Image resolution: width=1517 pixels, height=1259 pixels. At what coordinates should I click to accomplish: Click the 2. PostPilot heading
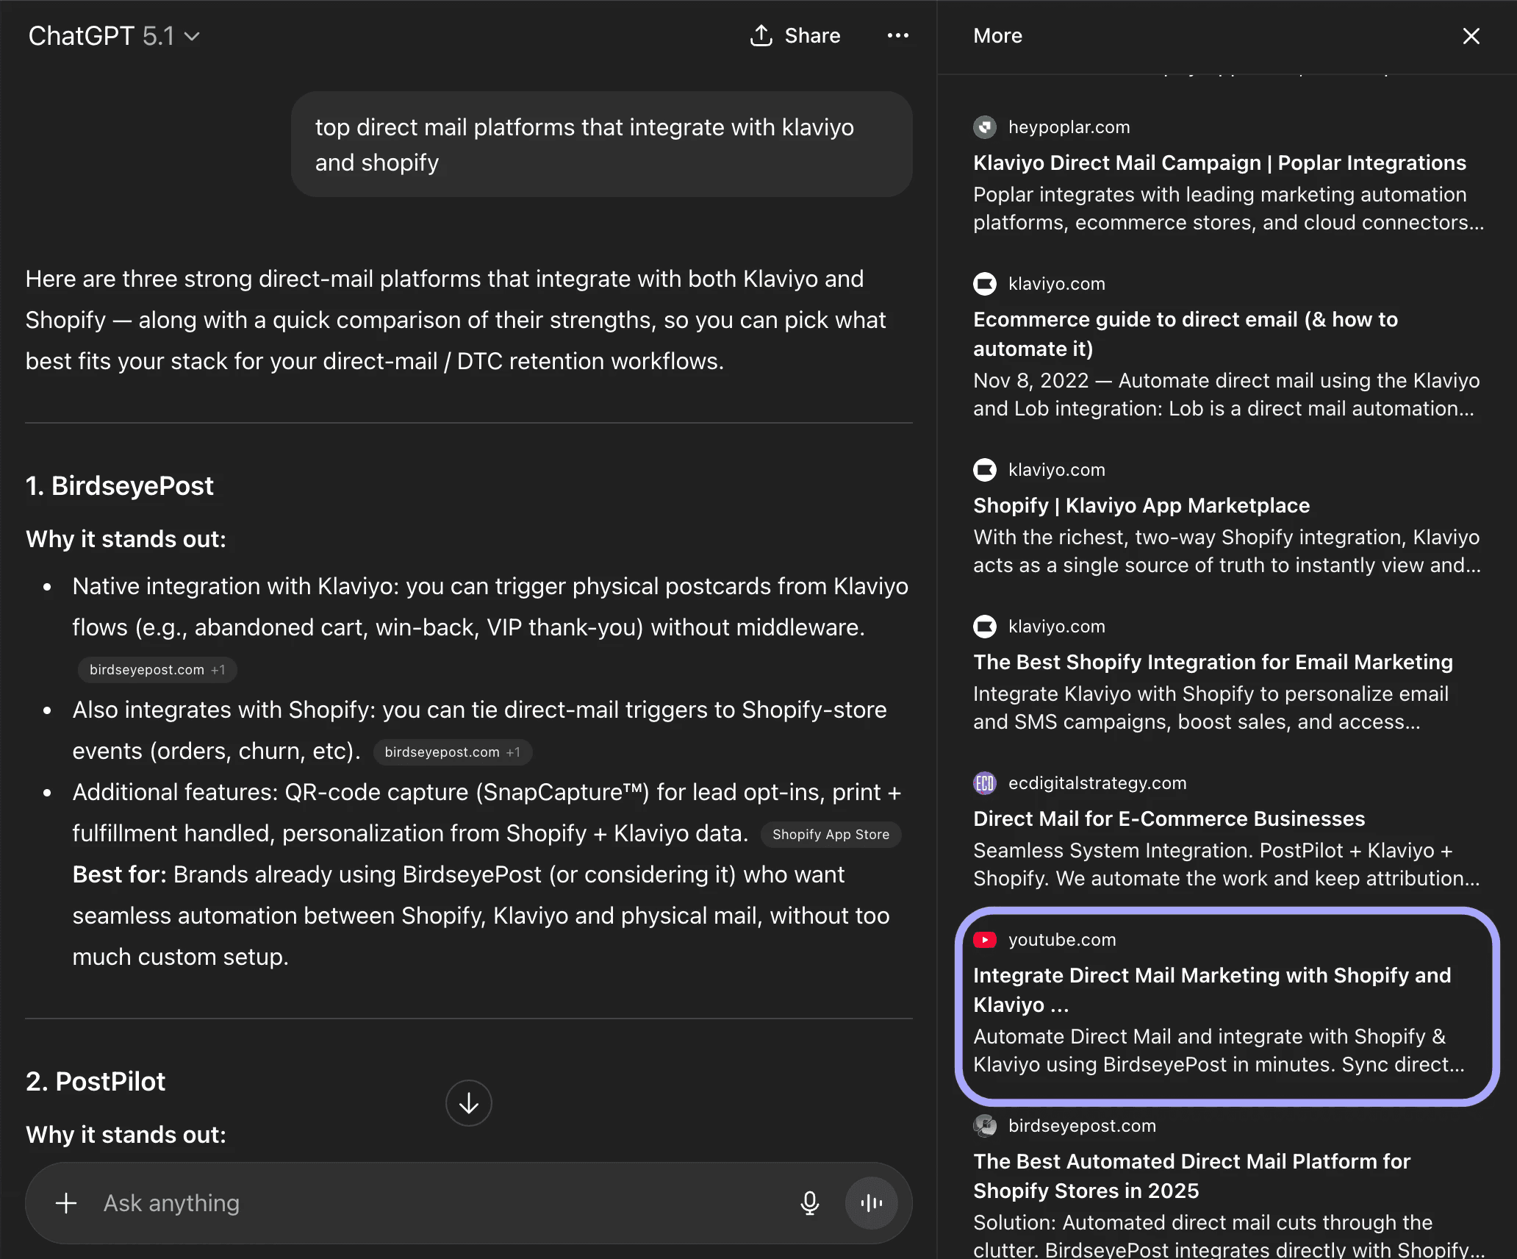coord(96,1081)
